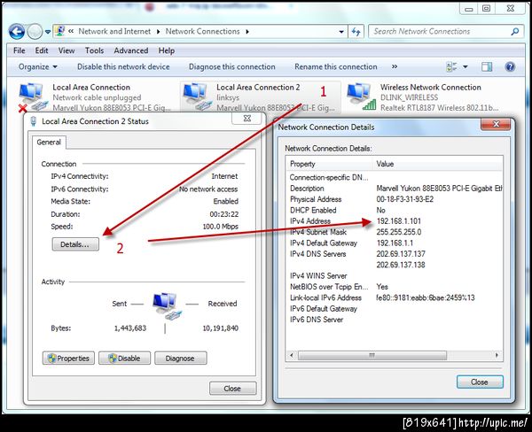Expand arrow after Network Connections breadcrumb

(247, 32)
